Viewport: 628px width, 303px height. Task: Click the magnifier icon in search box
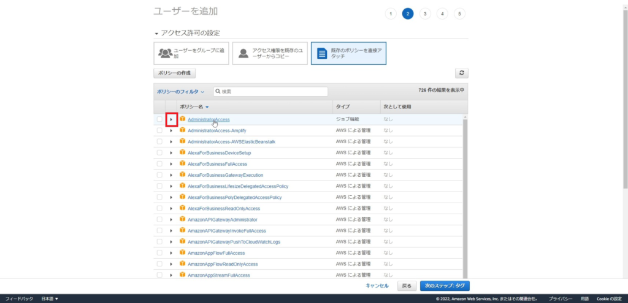[x=218, y=91]
